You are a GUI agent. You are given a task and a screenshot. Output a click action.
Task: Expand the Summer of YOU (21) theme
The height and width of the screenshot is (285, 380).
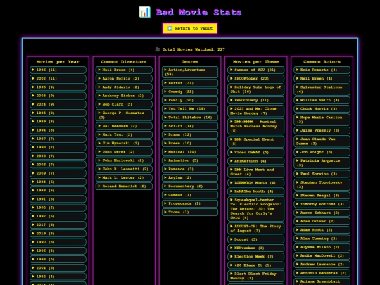[x=256, y=70]
